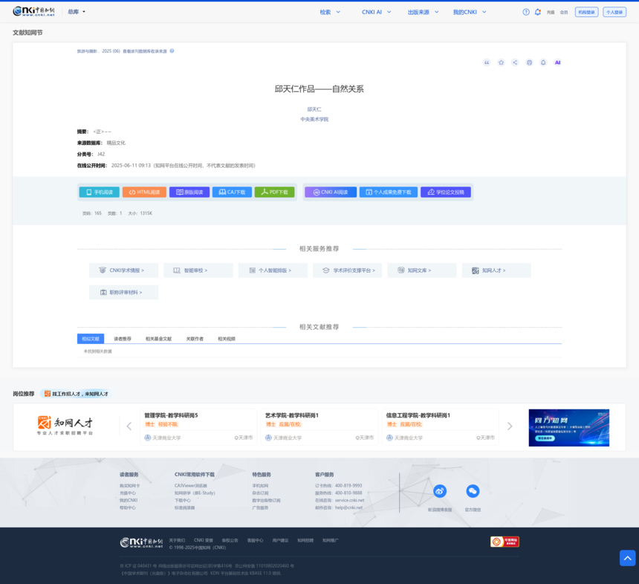Click the quote citation icon
639x584 pixels.
(x=487, y=62)
